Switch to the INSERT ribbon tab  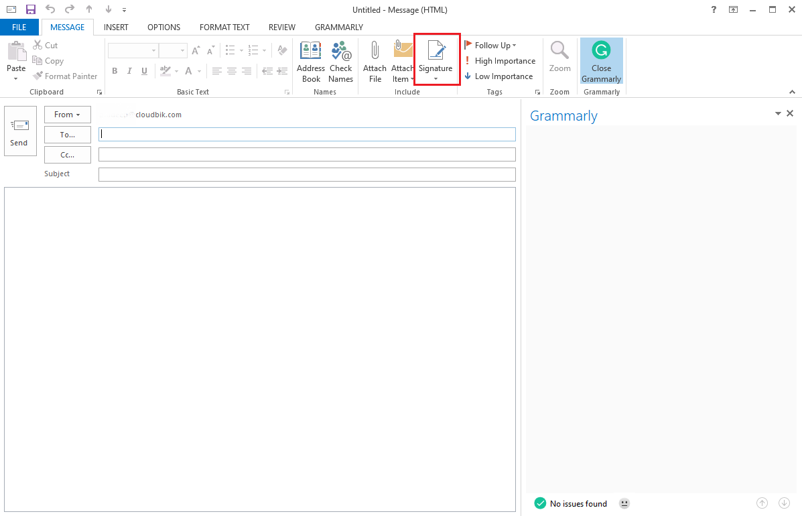[116, 27]
